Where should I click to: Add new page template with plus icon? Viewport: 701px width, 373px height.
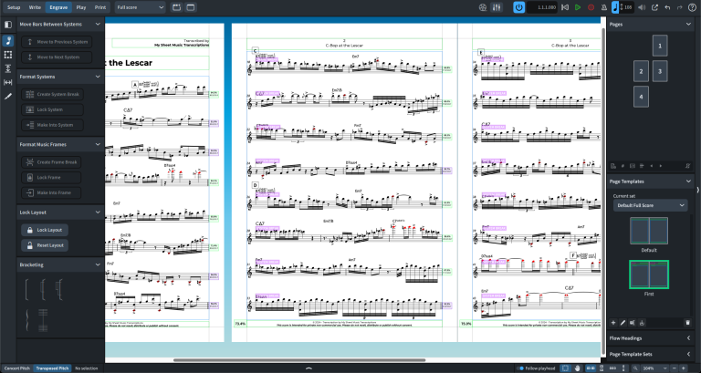click(x=613, y=323)
